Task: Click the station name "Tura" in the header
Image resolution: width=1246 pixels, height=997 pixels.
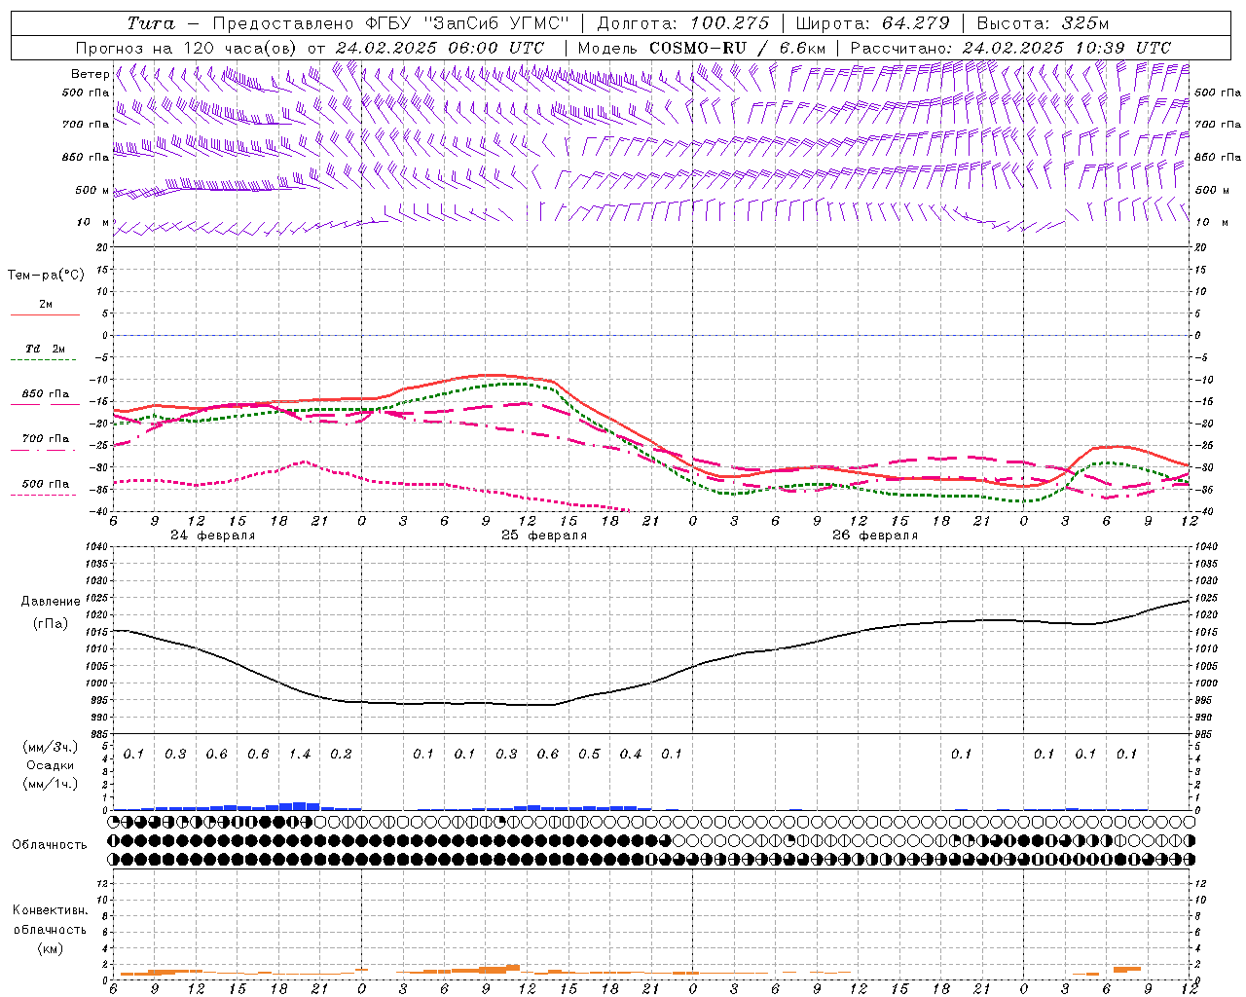Action: [151, 23]
